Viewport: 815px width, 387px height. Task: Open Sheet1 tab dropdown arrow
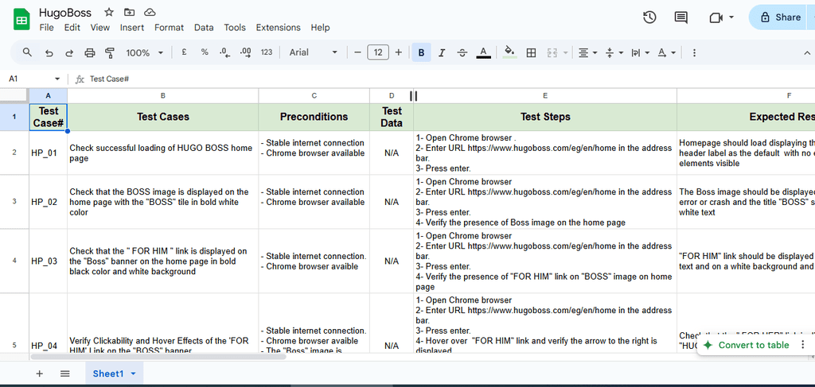(x=134, y=374)
